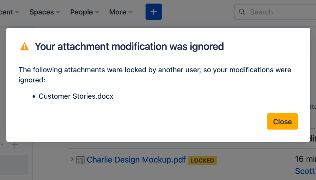
Task: Open the People dropdown menu
Action: (84, 12)
